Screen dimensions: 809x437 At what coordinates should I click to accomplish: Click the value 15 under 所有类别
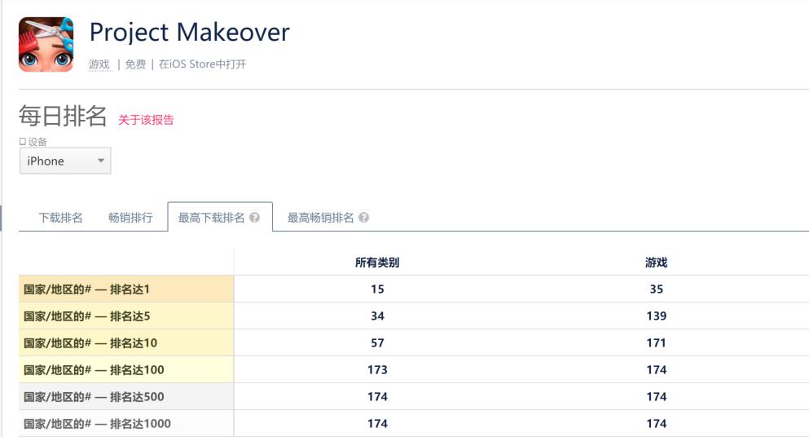click(377, 289)
